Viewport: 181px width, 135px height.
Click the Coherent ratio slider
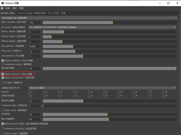110,106
